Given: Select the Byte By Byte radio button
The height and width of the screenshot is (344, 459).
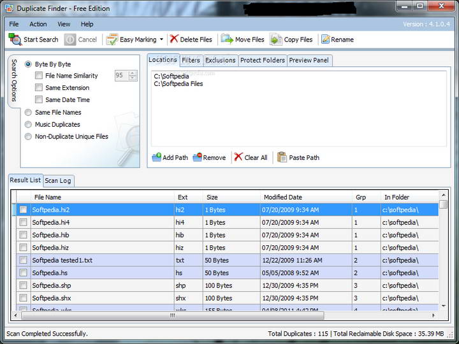Looking at the screenshot, I should (x=28, y=64).
